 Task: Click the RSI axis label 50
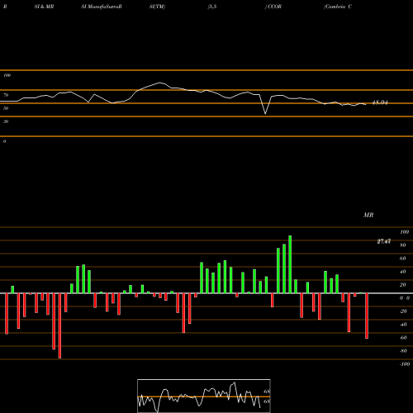tap(6, 108)
